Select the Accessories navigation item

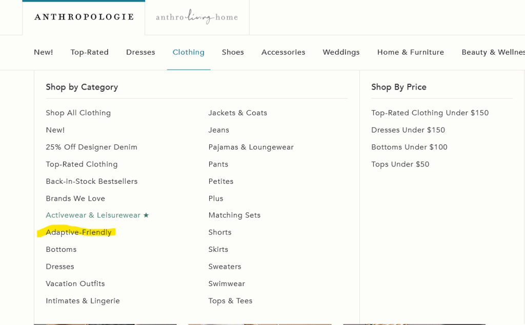pos(283,52)
